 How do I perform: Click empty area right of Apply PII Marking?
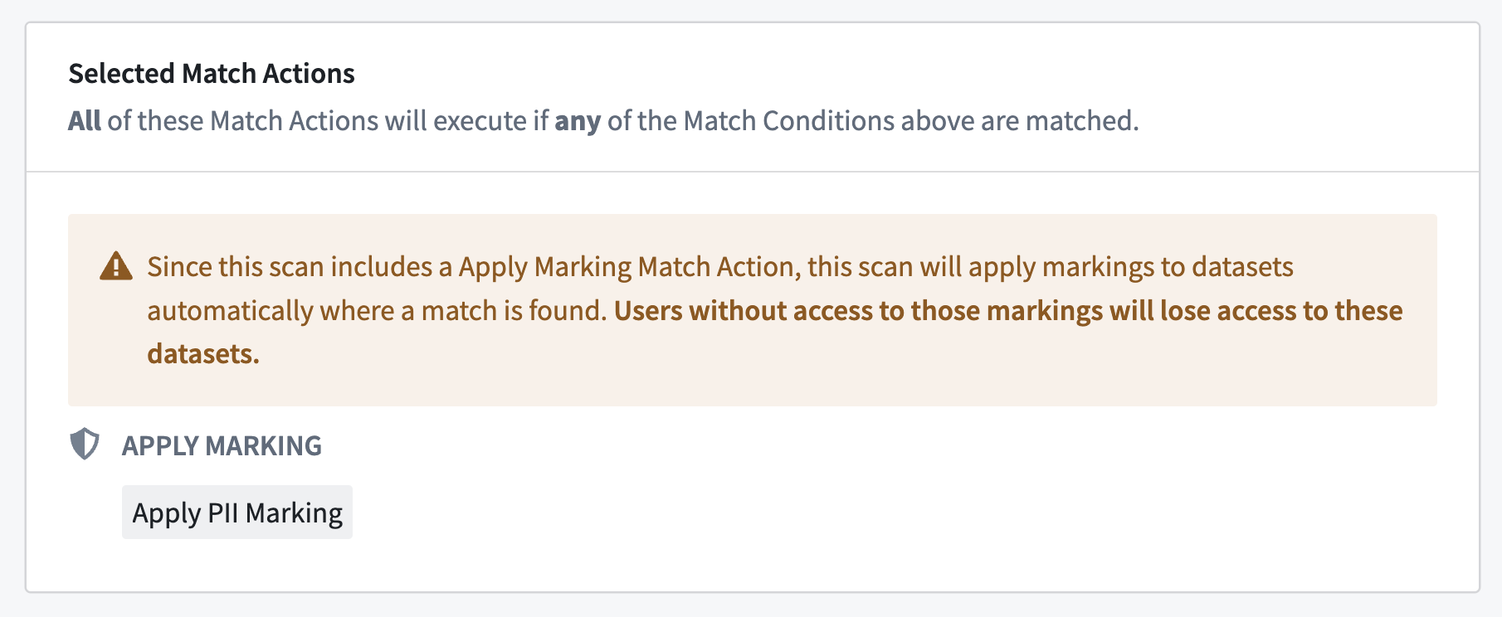pyautogui.click(x=830, y=513)
